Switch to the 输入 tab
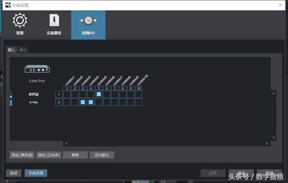 pyautogui.click(x=11, y=50)
